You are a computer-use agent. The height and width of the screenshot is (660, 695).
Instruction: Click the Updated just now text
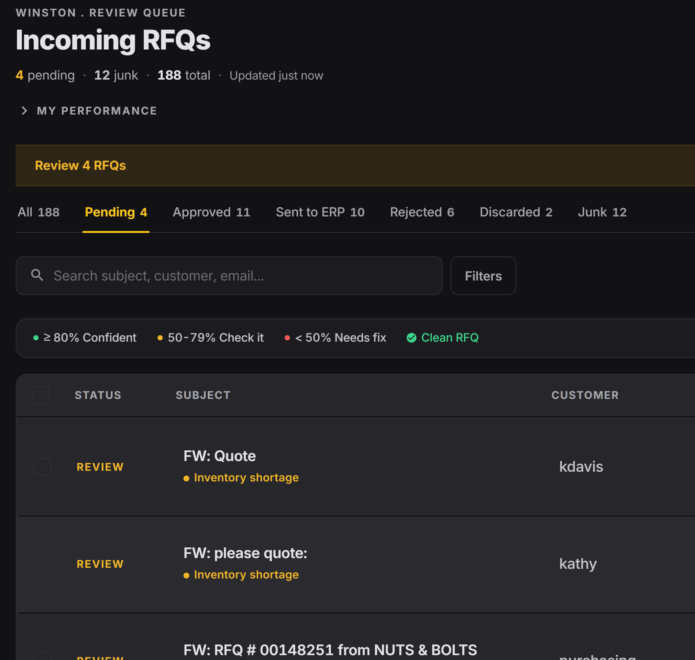[x=276, y=76]
